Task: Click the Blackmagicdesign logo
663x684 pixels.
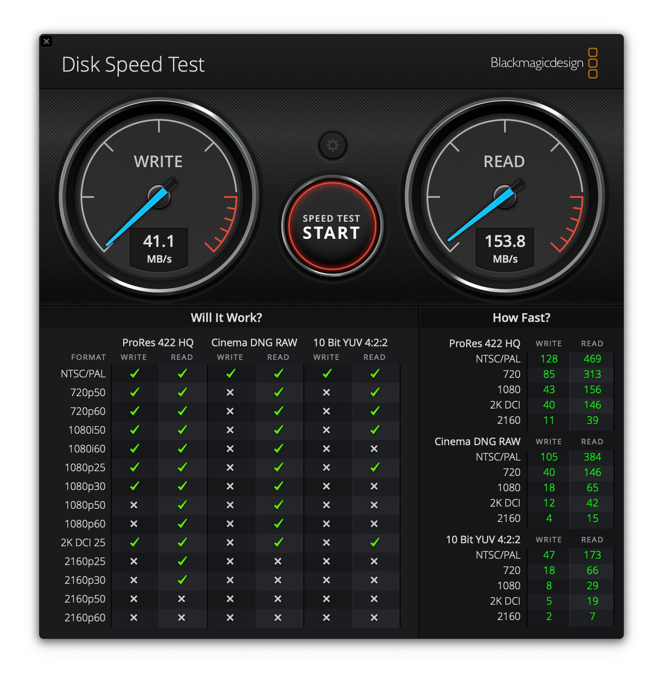Action: click(x=544, y=63)
